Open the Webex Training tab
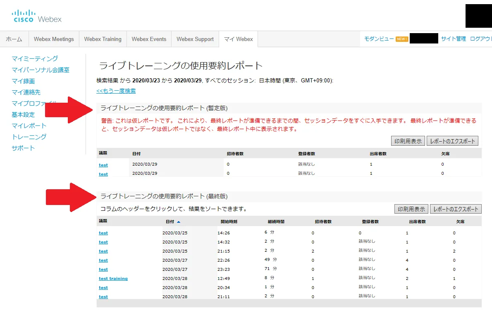The image size is (492, 311). pos(103,39)
